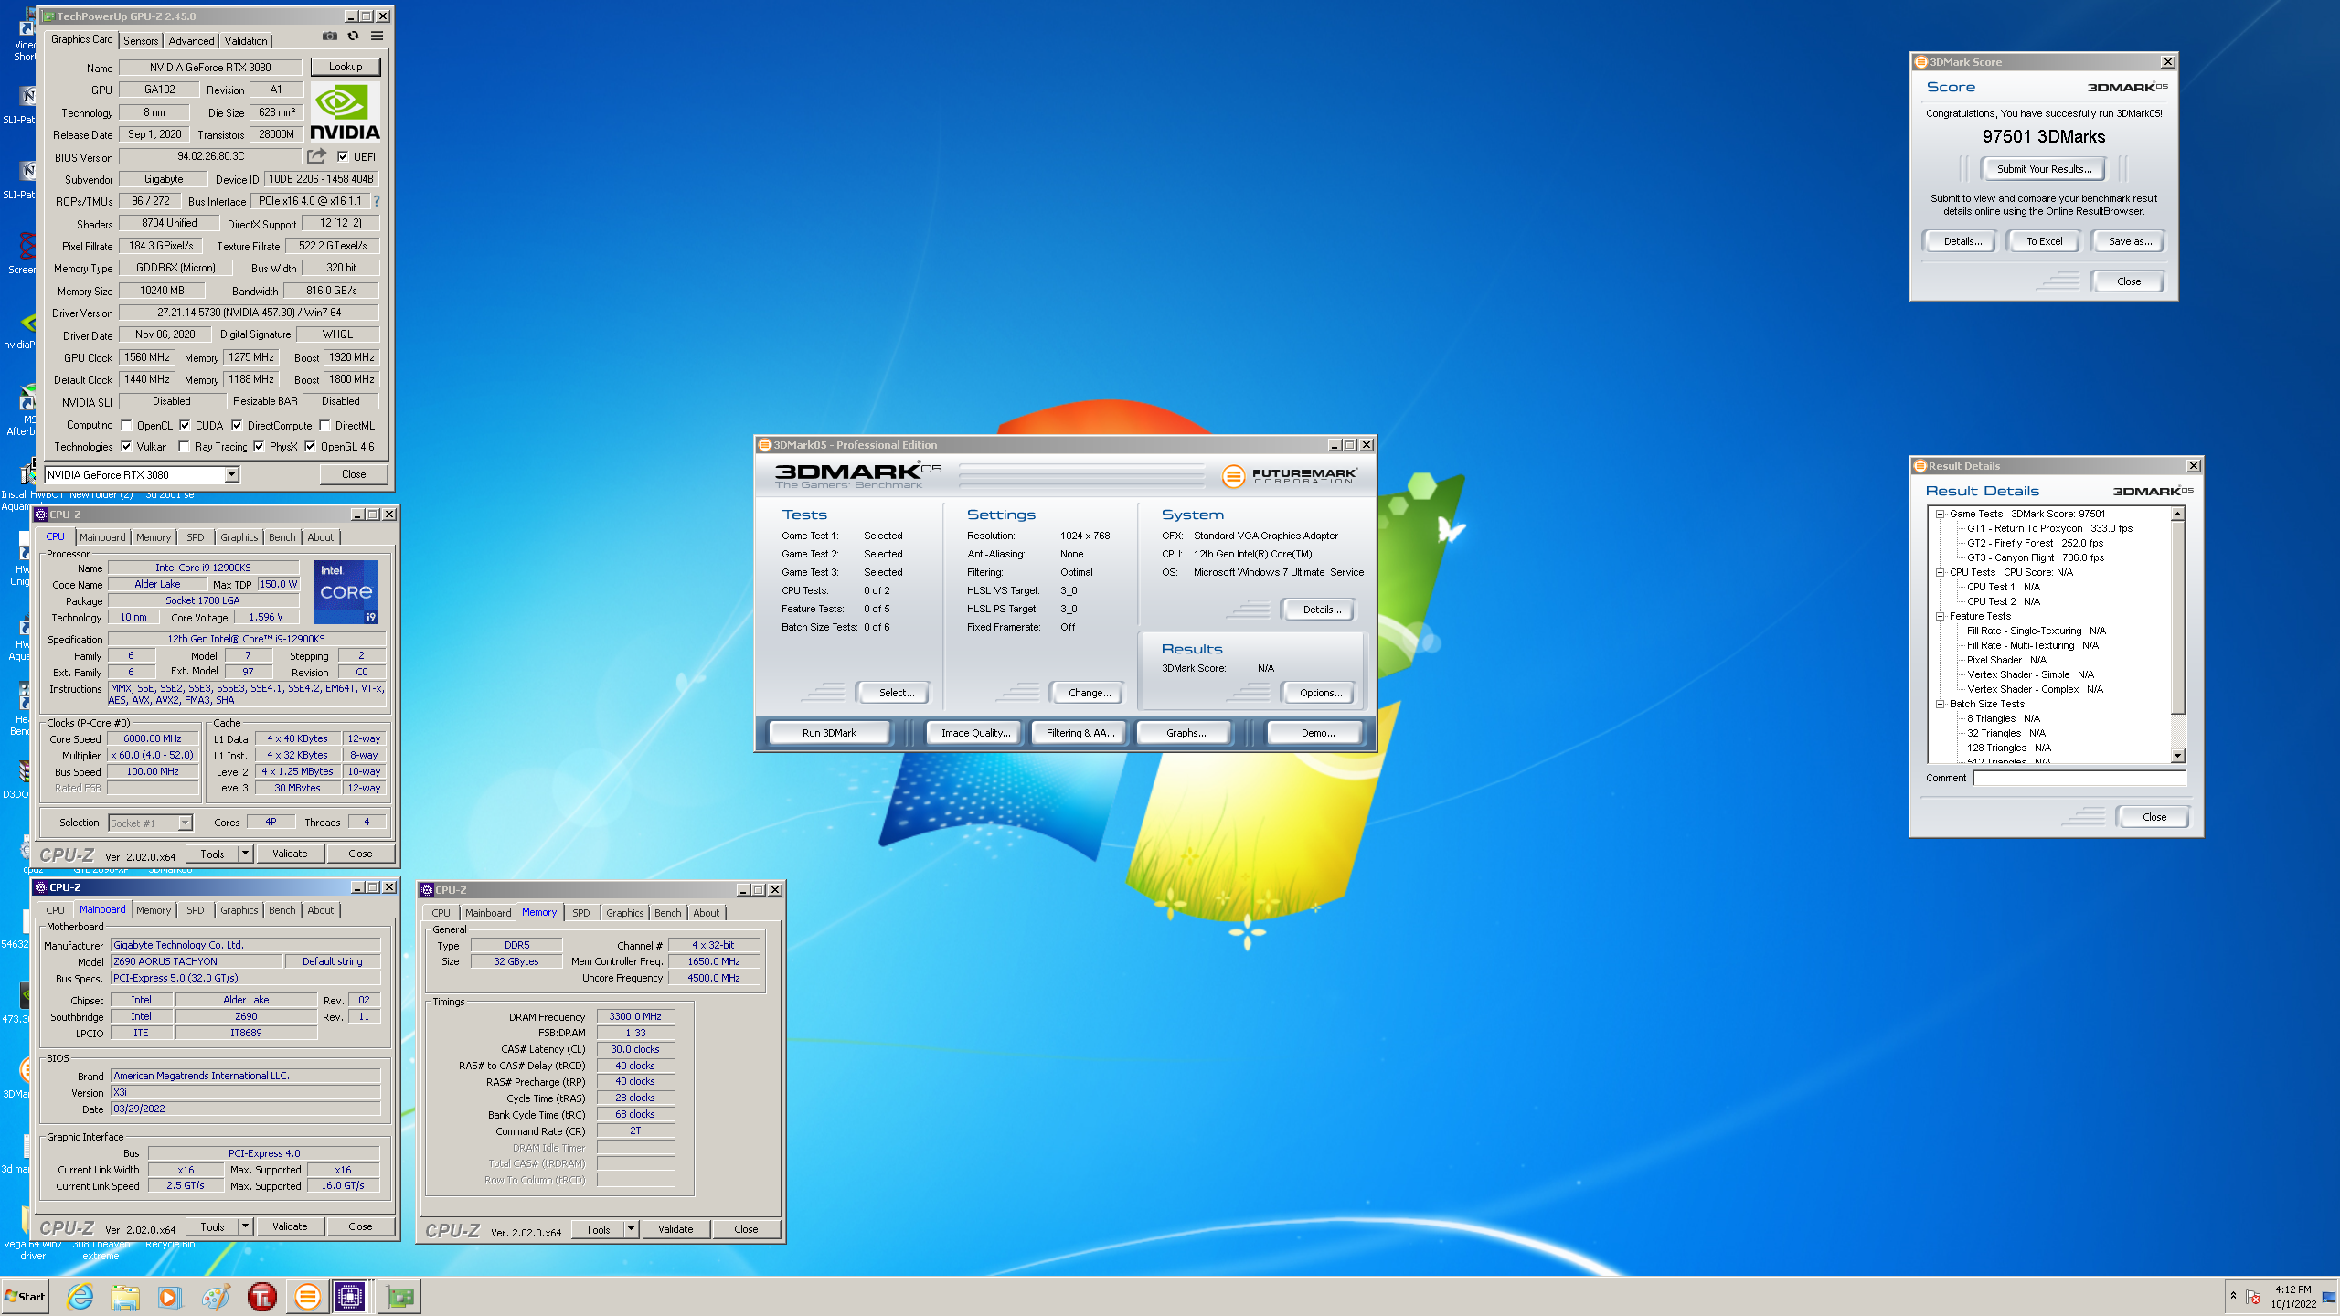Open Graphics tab in CPU-Z CPU window
This screenshot has width=2340, height=1316.
(x=239, y=537)
